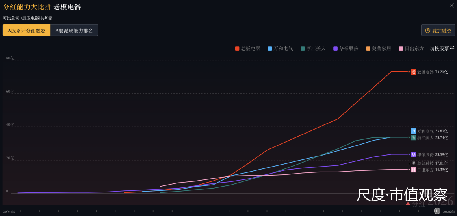Click the 日出东方 pink legend swatch
Viewport: 457px width, 216px height.
[401, 49]
